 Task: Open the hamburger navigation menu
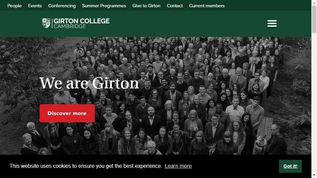coord(272,23)
